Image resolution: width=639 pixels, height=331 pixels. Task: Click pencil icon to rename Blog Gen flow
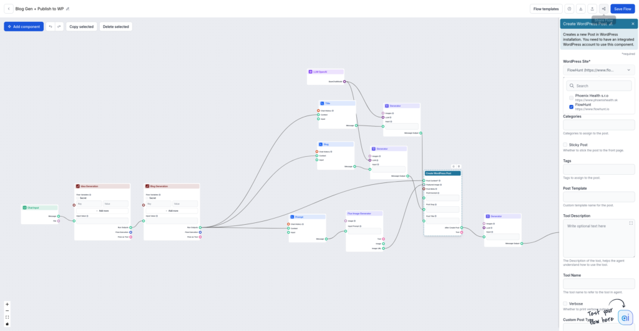[68, 9]
